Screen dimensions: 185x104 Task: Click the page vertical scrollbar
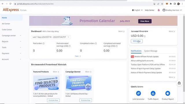pyautogui.click(x=184, y=54)
